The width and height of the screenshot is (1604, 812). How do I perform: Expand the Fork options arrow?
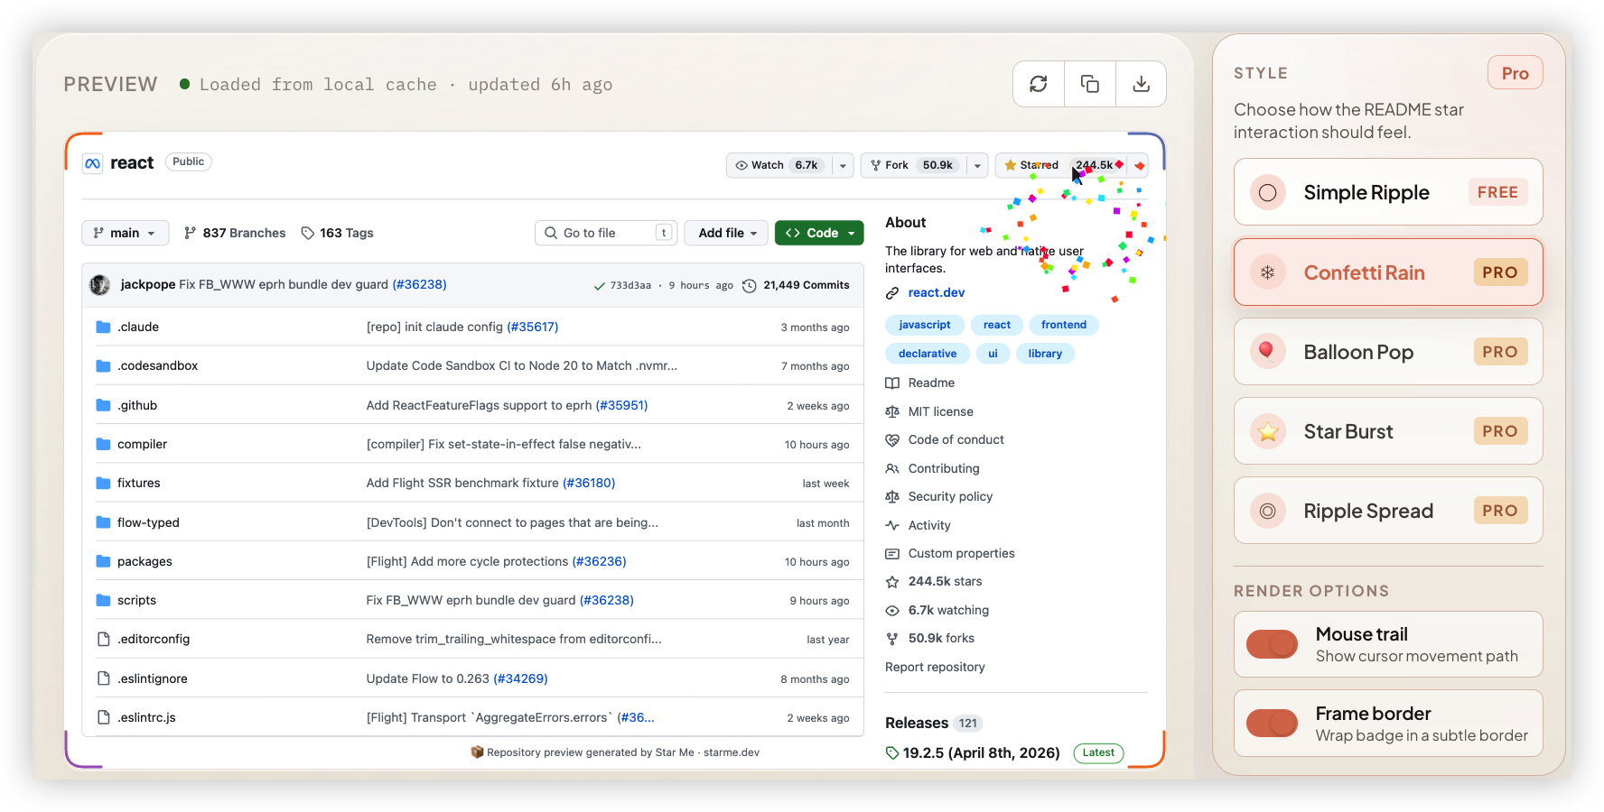pyautogui.click(x=977, y=166)
